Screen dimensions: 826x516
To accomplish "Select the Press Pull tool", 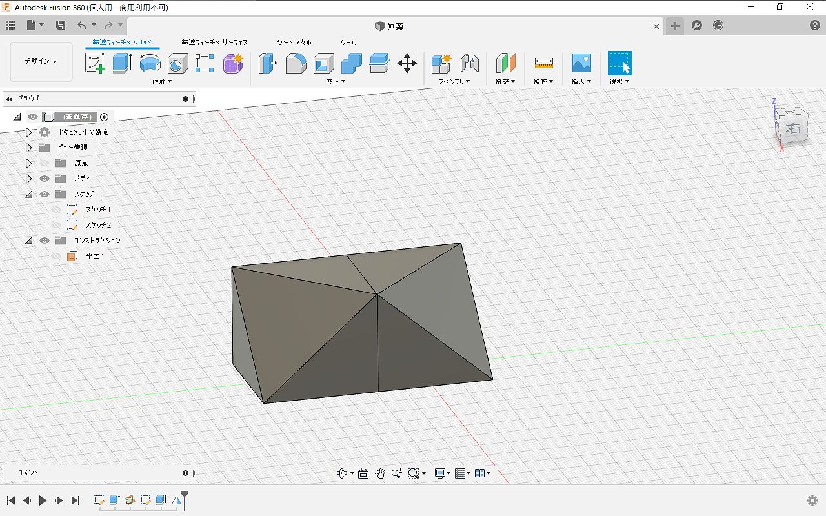I will click(268, 63).
